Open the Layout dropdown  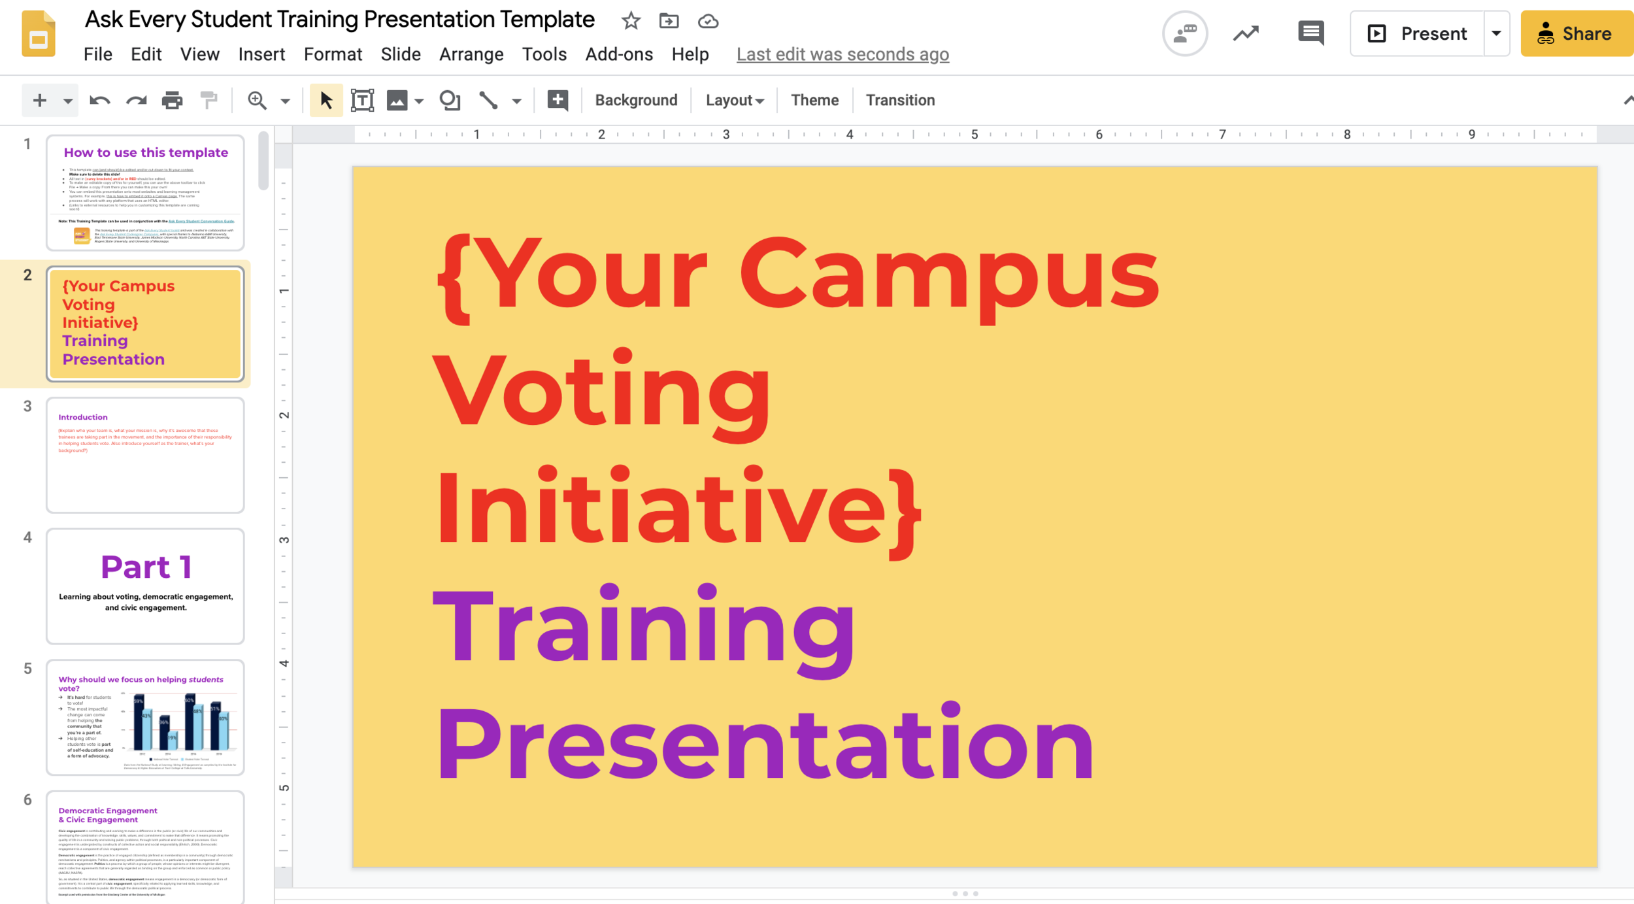pos(734,100)
